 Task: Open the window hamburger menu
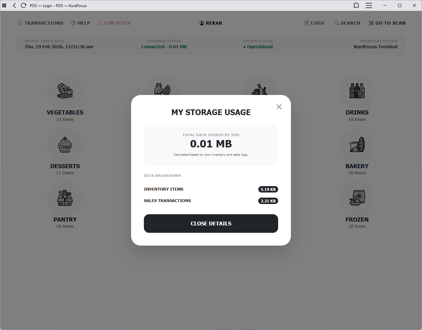(369, 5)
